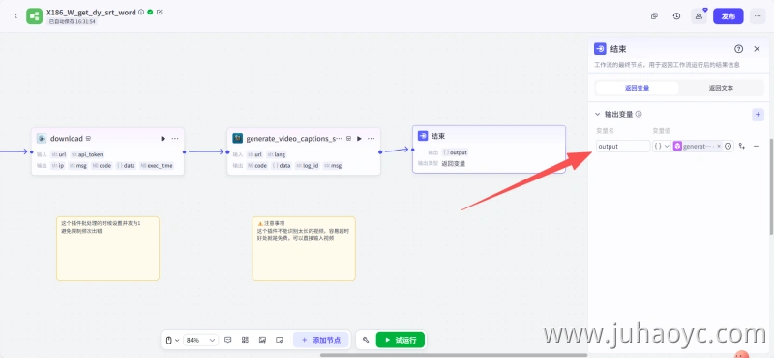
Task: Add child item to output variable
Action: pos(741,147)
